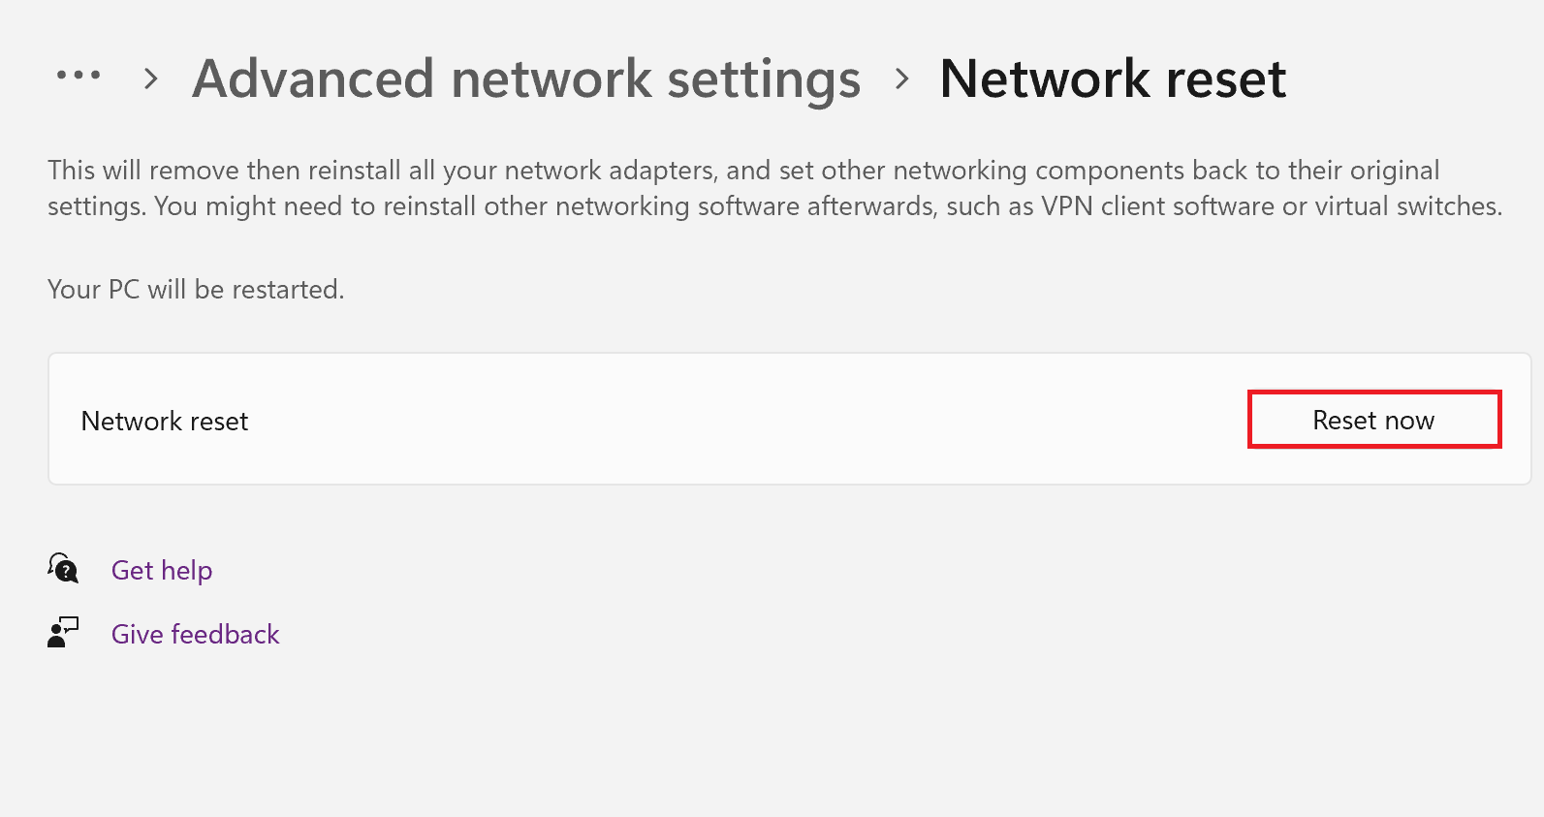Click the Give feedback person icon
The width and height of the screenshot is (1544, 817).
point(63,633)
